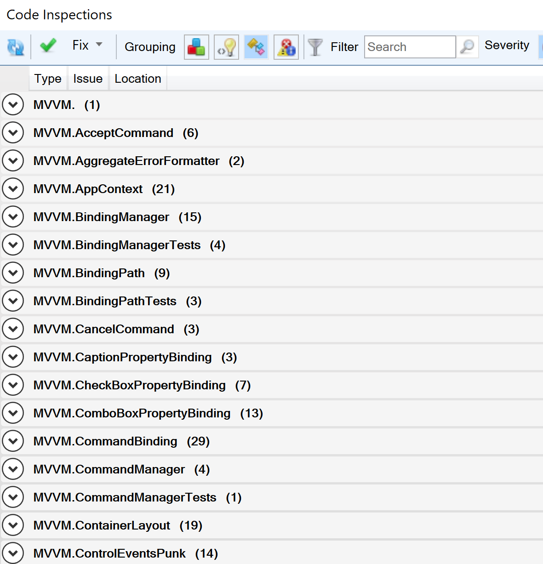The width and height of the screenshot is (543, 564).
Task: Sort by the Location column header
Action: tap(138, 79)
